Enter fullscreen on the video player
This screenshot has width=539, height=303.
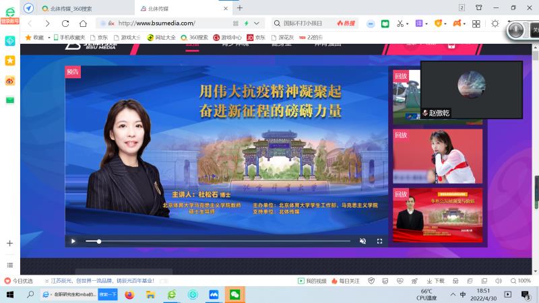pos(379,241)
